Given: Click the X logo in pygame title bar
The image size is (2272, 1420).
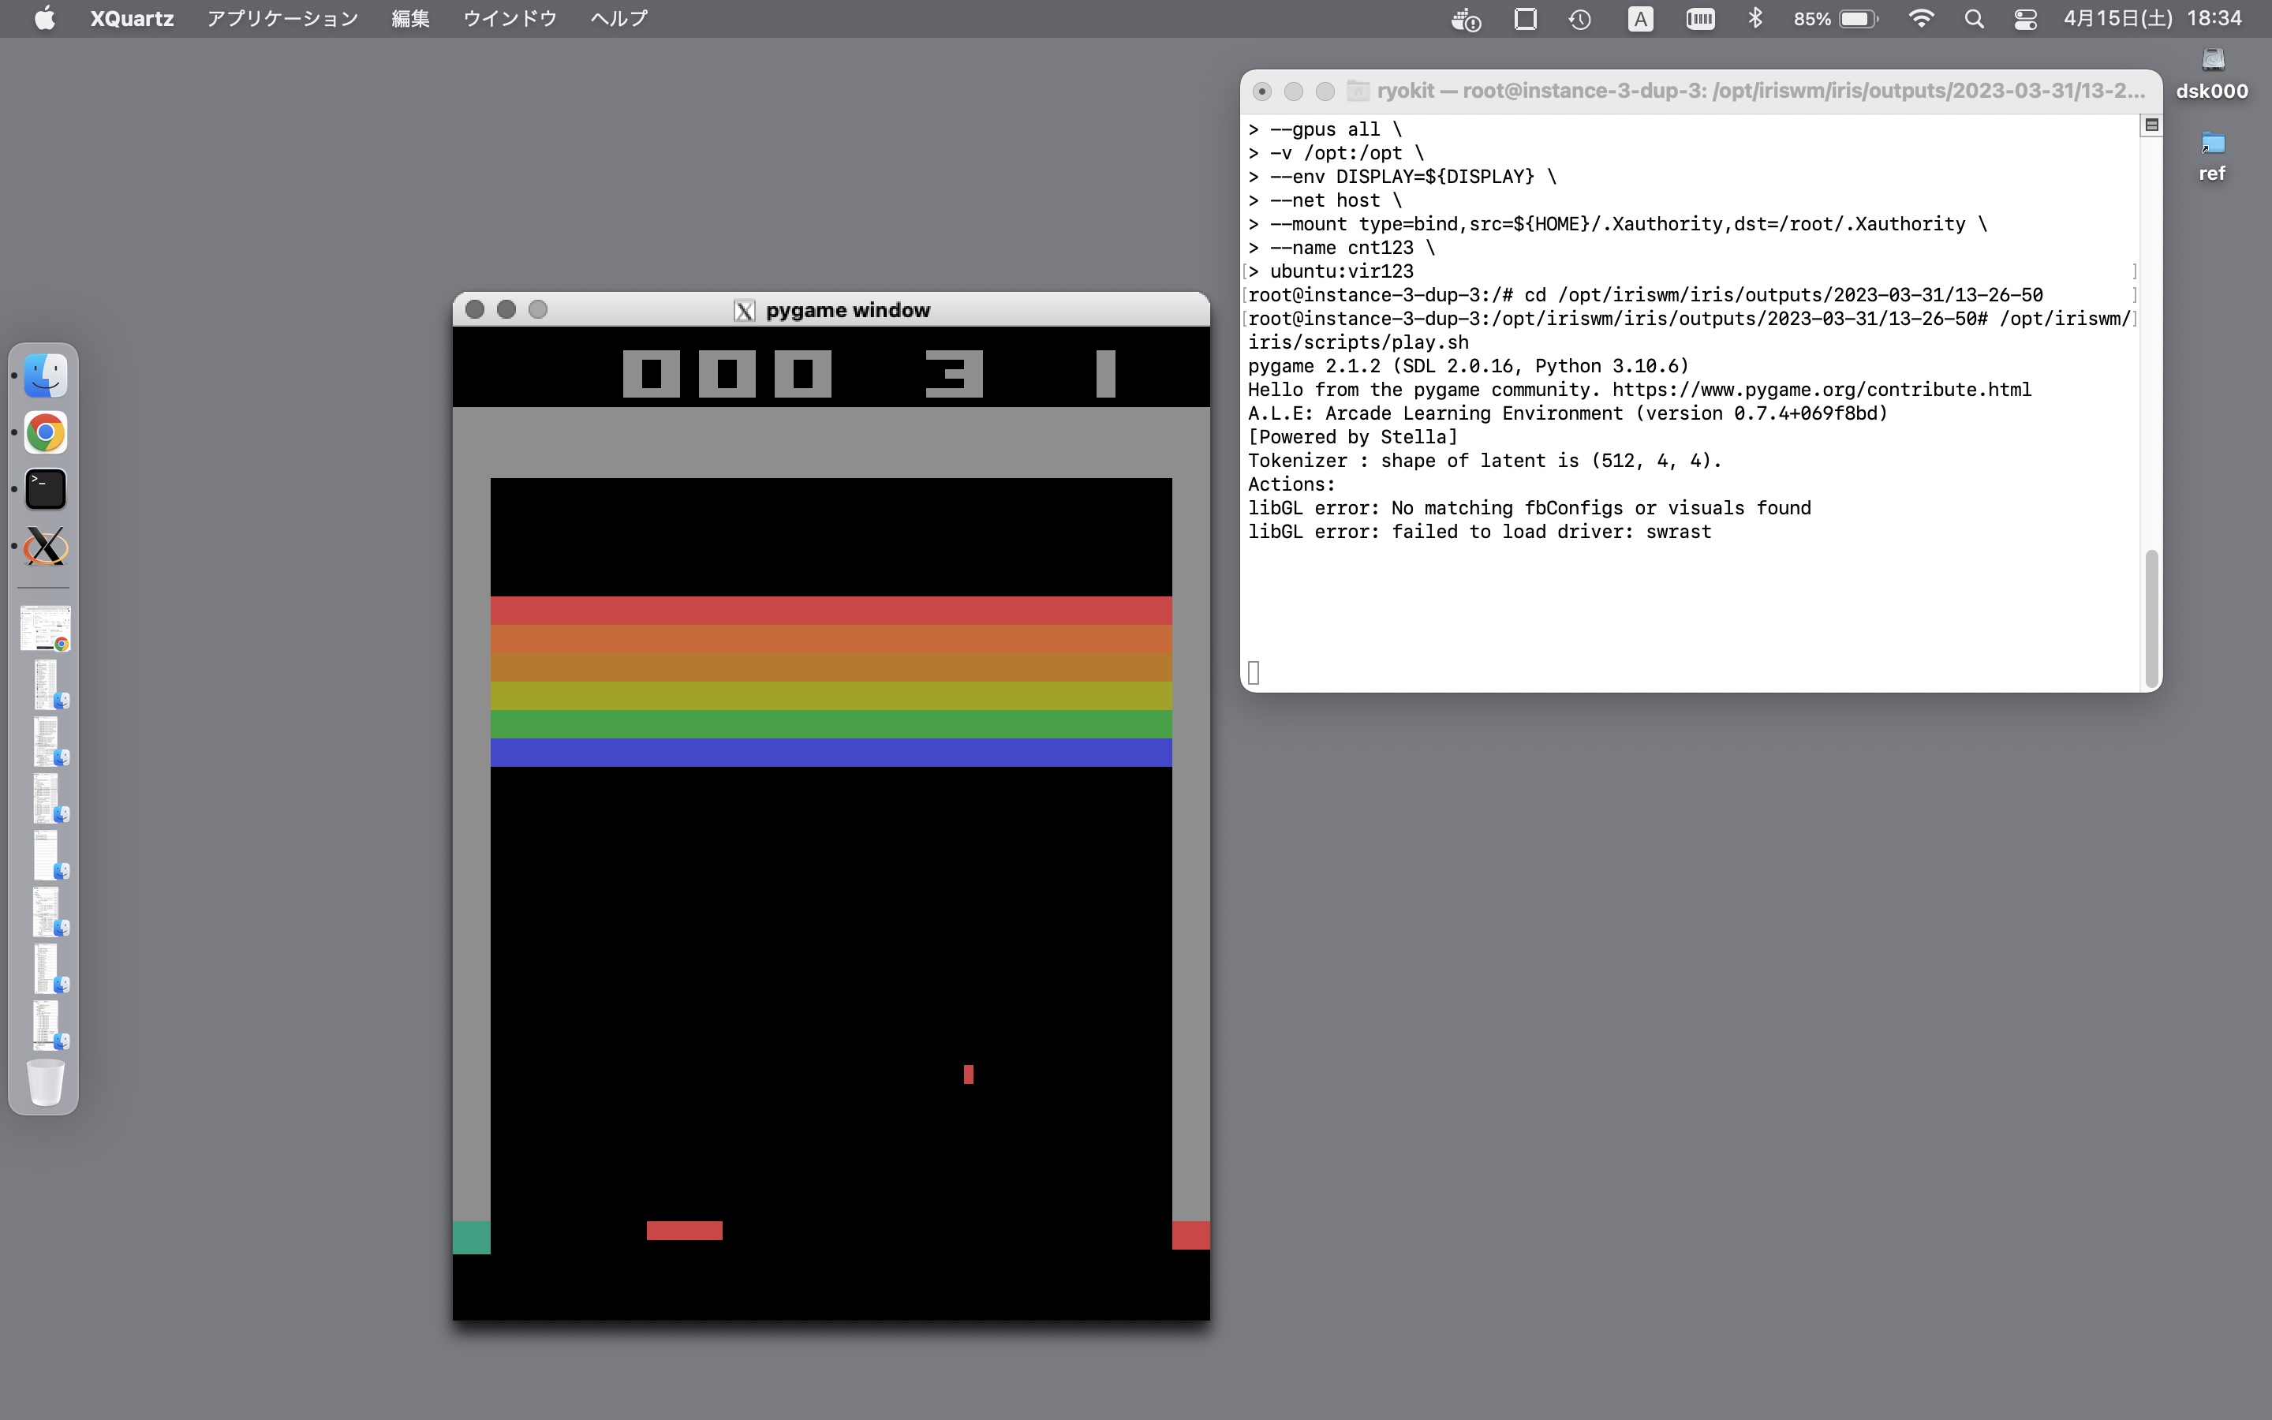Looking at the screenshot, I should tap(745, 311).
